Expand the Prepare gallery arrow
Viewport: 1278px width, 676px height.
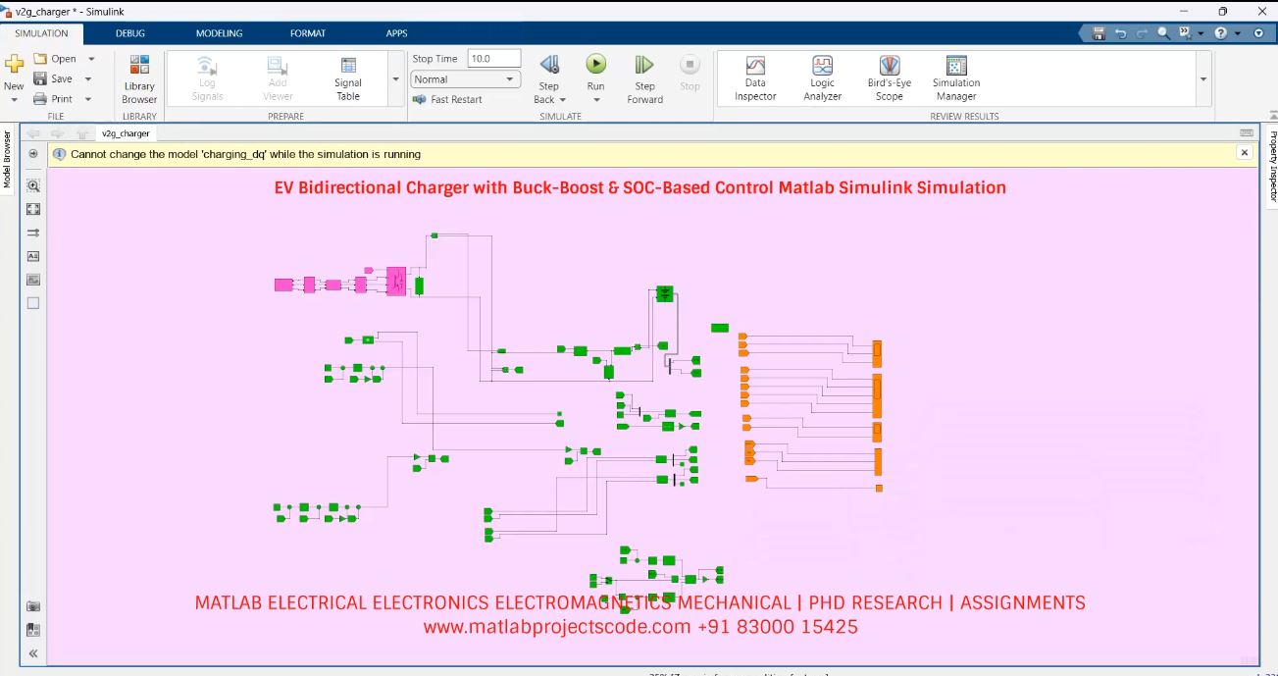pos(395,78)
